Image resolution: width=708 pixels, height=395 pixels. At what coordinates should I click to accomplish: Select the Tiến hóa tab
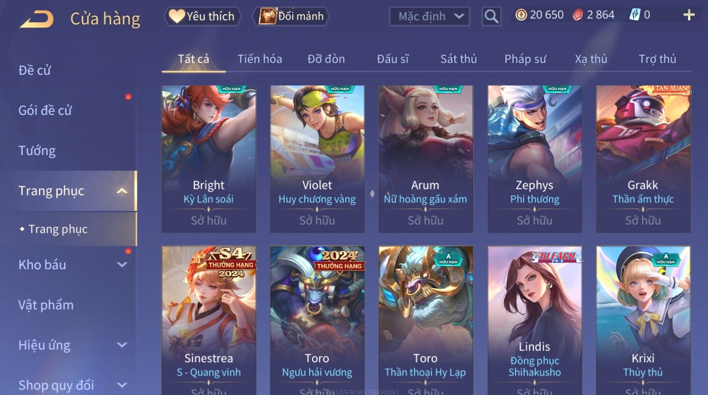pos(260,59)
